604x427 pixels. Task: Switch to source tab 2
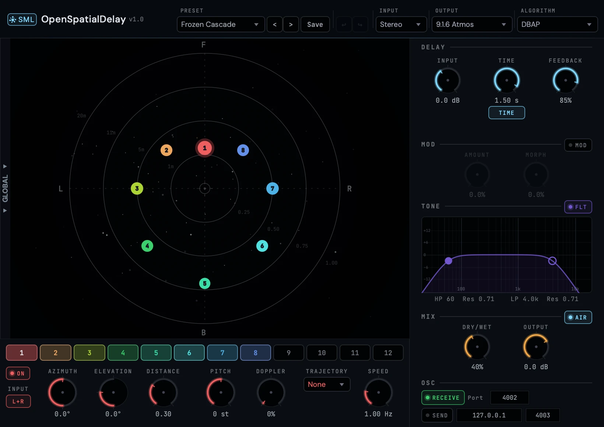(56, 353)
